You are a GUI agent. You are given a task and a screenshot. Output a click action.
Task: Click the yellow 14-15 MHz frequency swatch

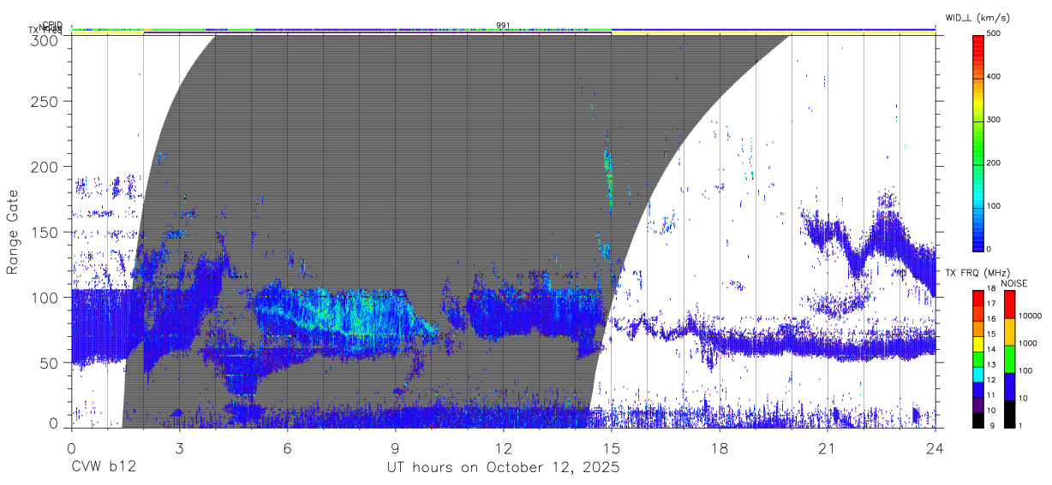click(977, 343)
